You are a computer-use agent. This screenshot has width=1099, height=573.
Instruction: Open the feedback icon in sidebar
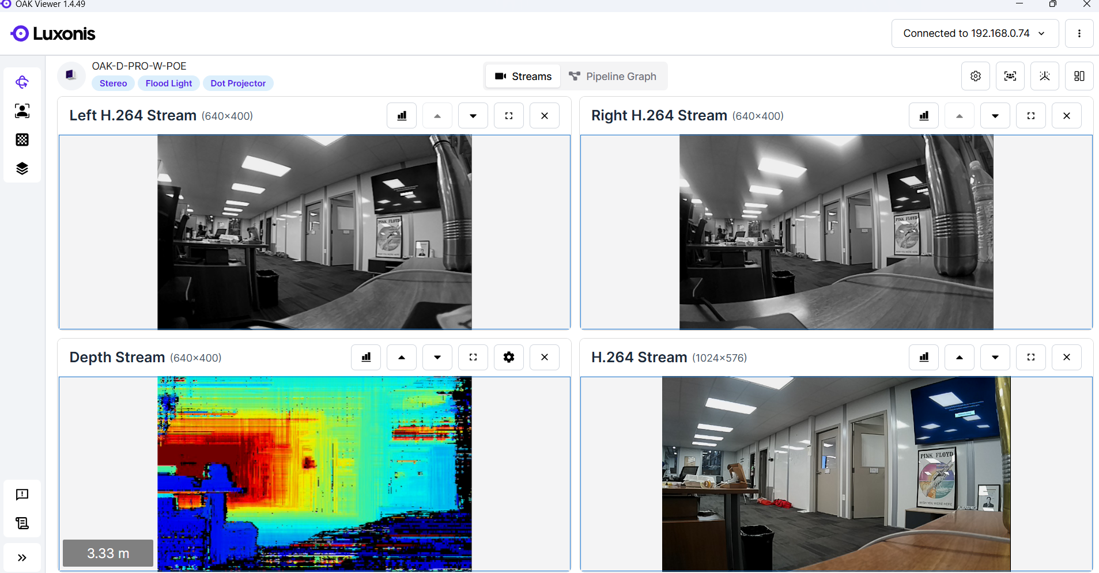pos(22,495)
